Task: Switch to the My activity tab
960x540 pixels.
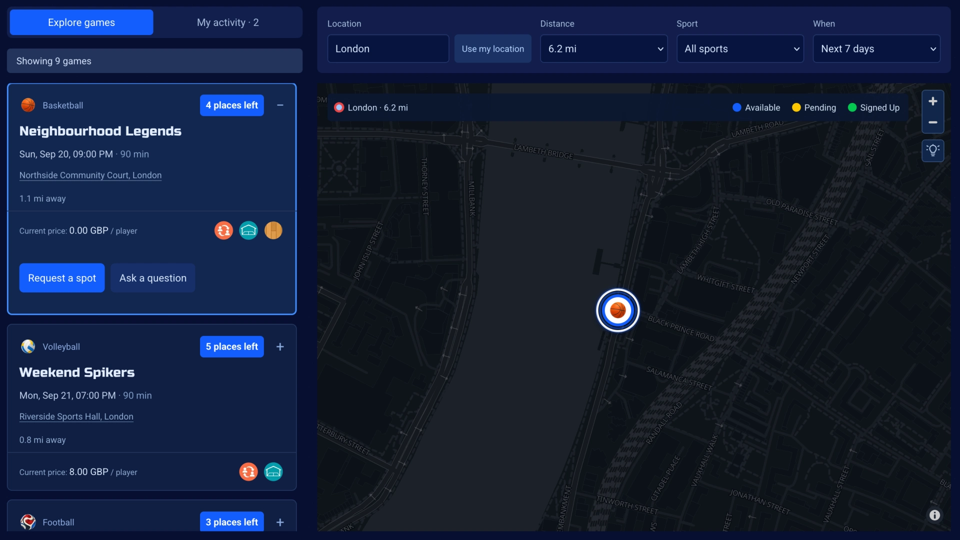Action: (x=228, y=22)
